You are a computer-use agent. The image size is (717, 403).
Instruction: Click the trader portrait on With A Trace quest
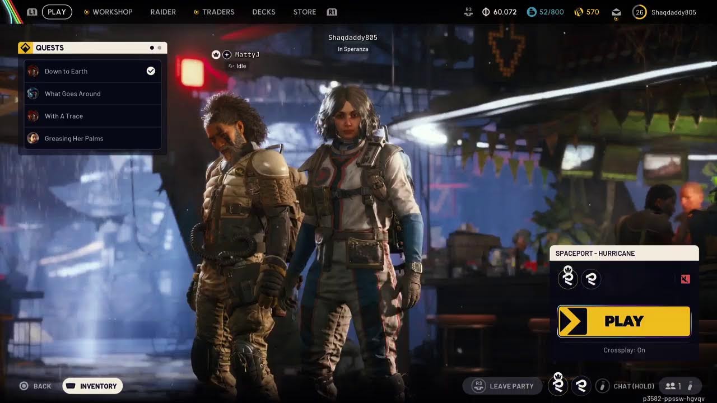[33, 116]
